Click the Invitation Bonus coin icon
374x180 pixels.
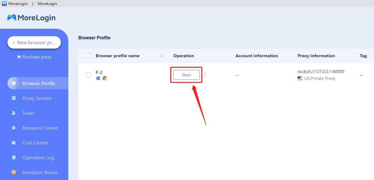click(x=14, y=172)
